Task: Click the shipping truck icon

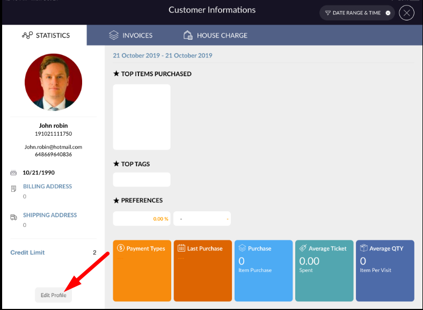Action: [x=13, y=217]
